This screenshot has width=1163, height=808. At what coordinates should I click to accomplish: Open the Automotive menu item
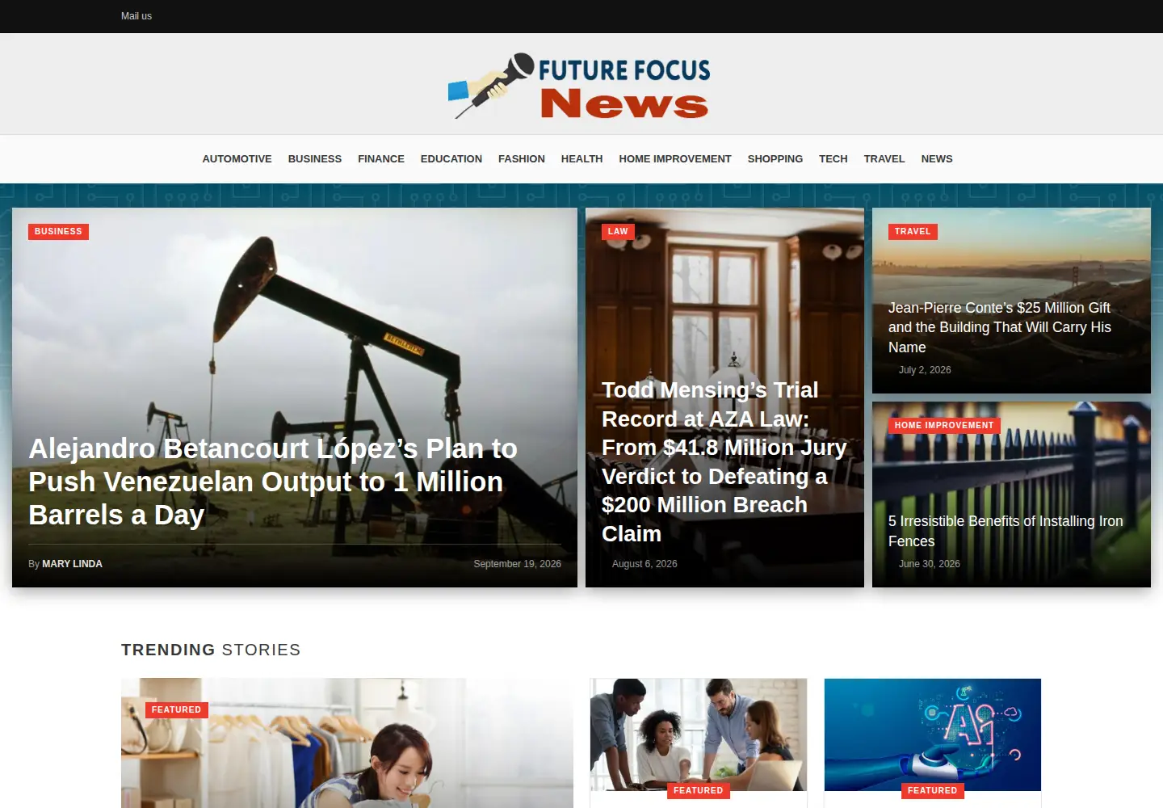[237, 159]
